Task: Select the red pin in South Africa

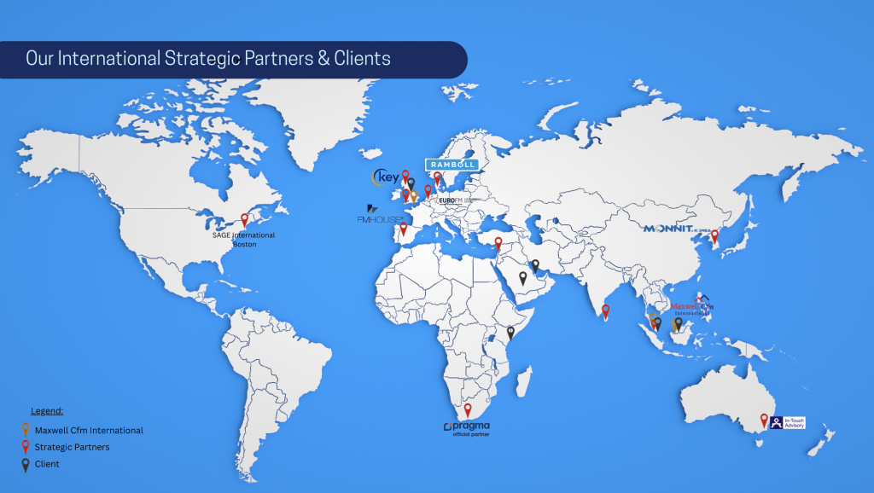Action: coord(467,409)
